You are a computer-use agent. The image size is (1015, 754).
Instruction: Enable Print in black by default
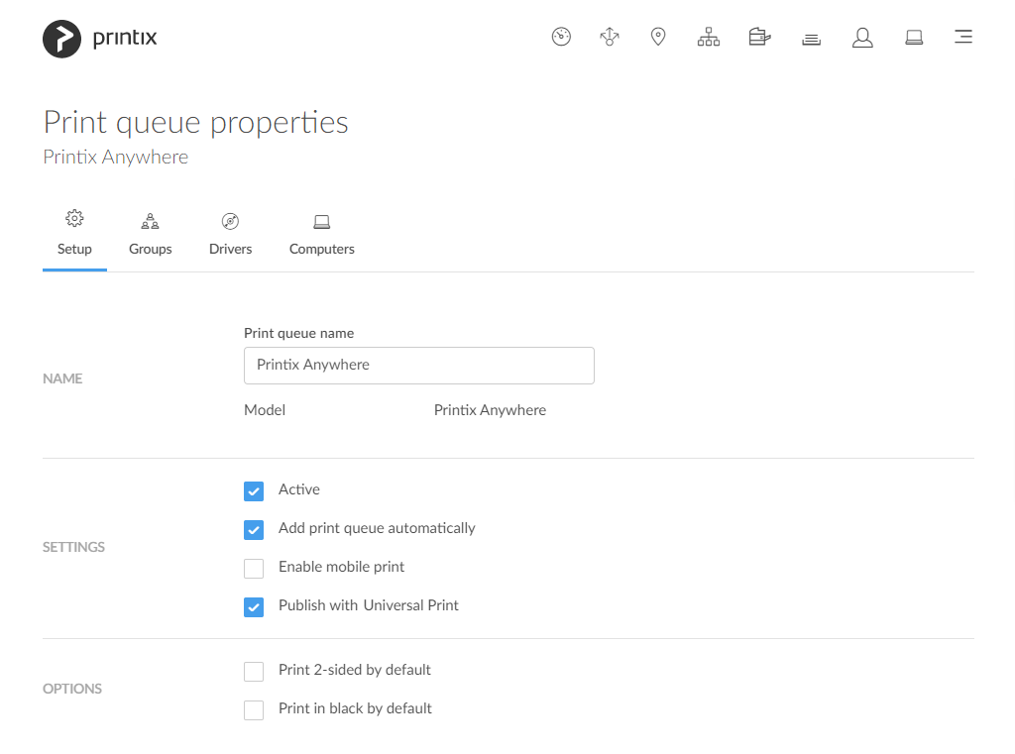(254, 710)
